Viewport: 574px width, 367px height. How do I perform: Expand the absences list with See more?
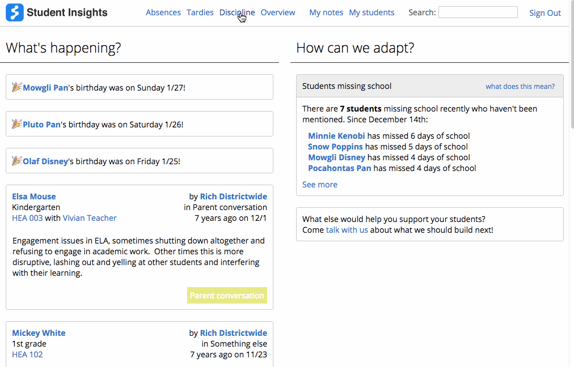[320, 185]
